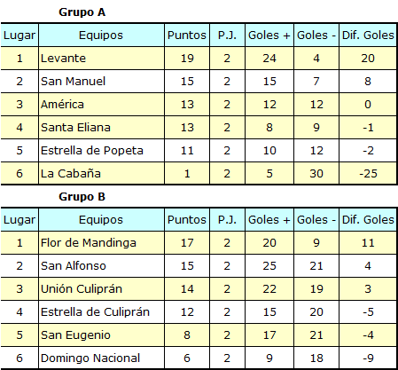Select the San Eugenio cell
Viewport: 398px width, 370px height.
click(101, 335)
